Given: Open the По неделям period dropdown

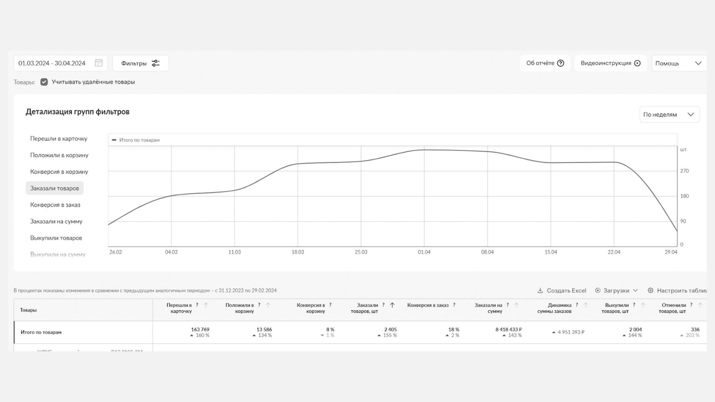Looking at the screenshot, I should click(x=669, y=114).
